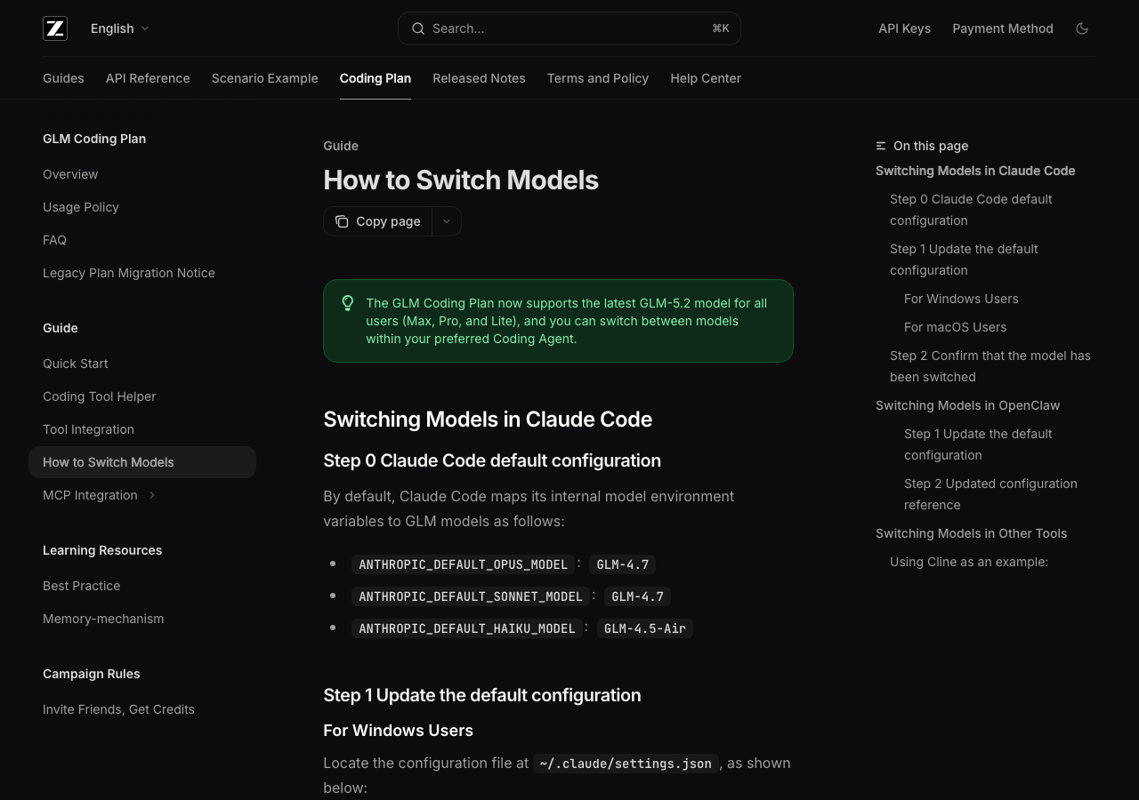The height and width of the screenshot is (800, 1139).
Task: Expand the MCP Integration chevron
Action: click(x=152, y=495)
